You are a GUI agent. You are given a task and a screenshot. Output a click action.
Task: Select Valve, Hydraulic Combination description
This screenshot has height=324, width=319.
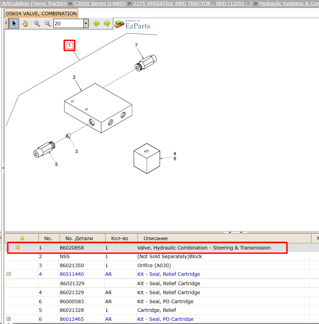point(204,248)
